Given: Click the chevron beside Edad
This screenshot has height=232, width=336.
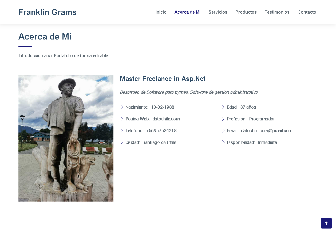Looking at the screenshot, I should click(223, 107).
